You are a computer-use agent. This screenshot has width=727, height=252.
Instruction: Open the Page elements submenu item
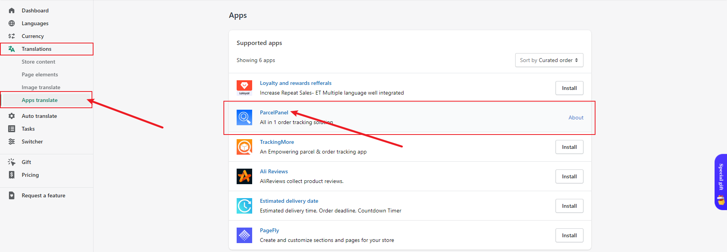coord(40,74)
